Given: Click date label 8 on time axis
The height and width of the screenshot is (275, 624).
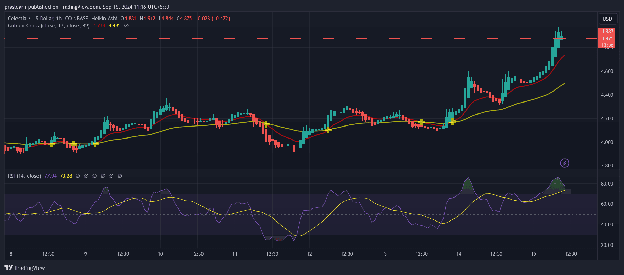Looking at the screenshot, I should tap(11, 254).
